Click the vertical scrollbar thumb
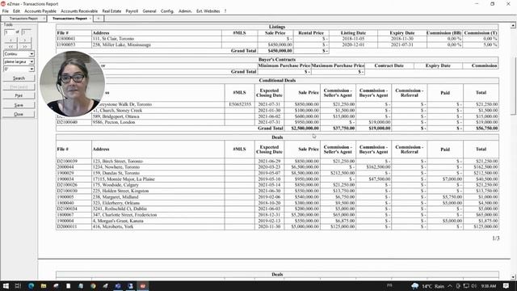The height and width of the screenshot is (291, 517). tap(513, 86)
